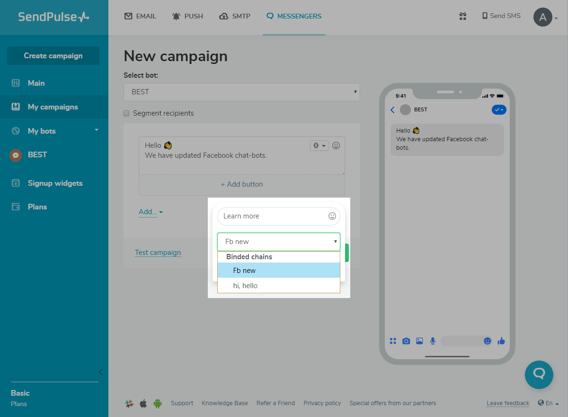Image resolution: width=568 pixels, height=417 pixels.
Task: Click the Slack icon in footer
Action: pos(129,404)
